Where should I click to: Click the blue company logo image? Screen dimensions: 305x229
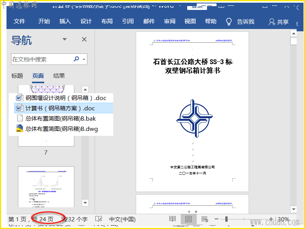click(x=194, y=118)
